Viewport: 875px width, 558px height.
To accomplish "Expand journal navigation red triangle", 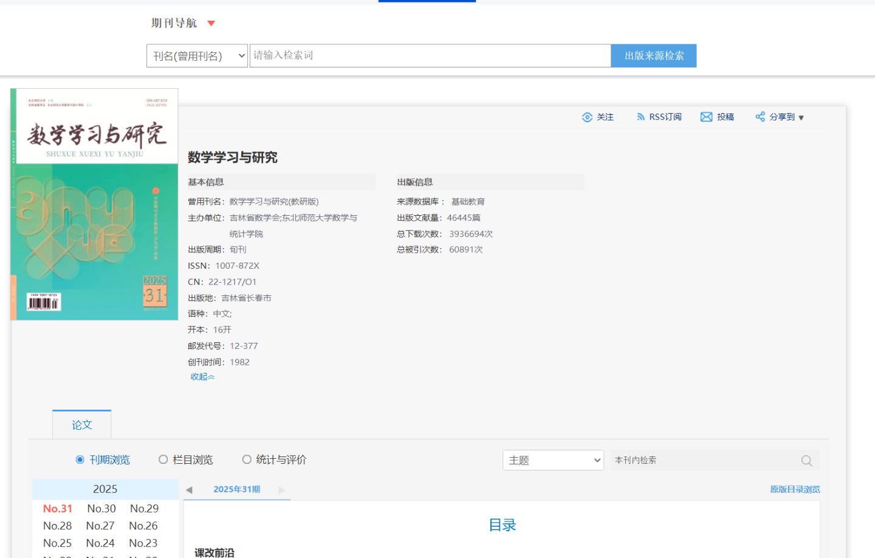I will click(211, 24).
